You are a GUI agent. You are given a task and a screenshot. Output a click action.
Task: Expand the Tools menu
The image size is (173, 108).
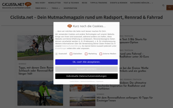point(56,8)
